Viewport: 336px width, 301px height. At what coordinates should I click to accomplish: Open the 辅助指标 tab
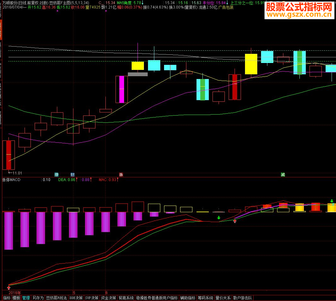pos(188,298)
